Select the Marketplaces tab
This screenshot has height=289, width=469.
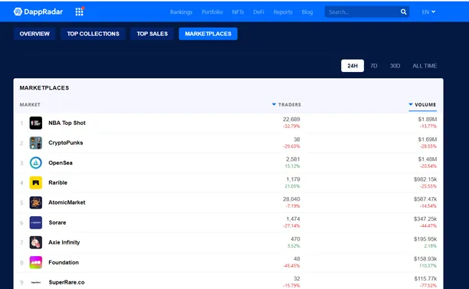tap(208, 34)
